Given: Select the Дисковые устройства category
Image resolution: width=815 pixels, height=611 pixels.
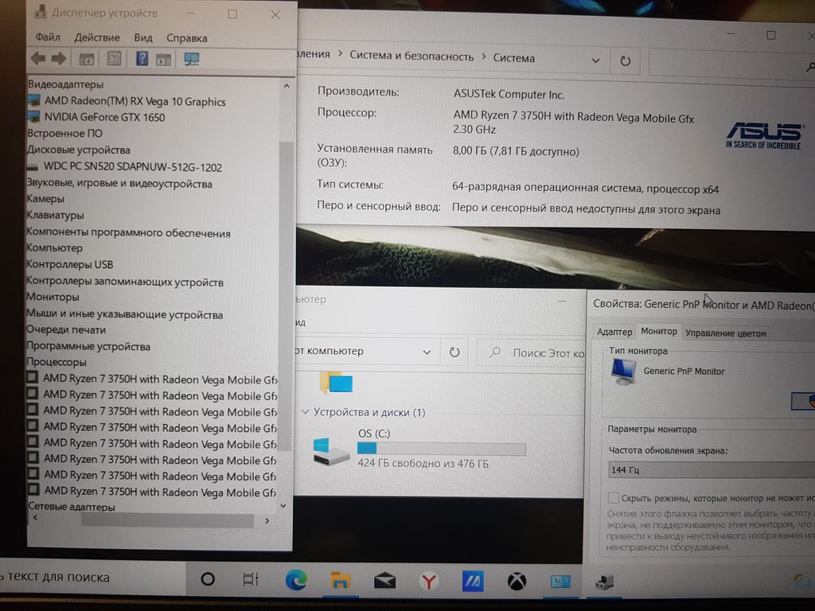Looking at the screenshot, I should point(79,150).
